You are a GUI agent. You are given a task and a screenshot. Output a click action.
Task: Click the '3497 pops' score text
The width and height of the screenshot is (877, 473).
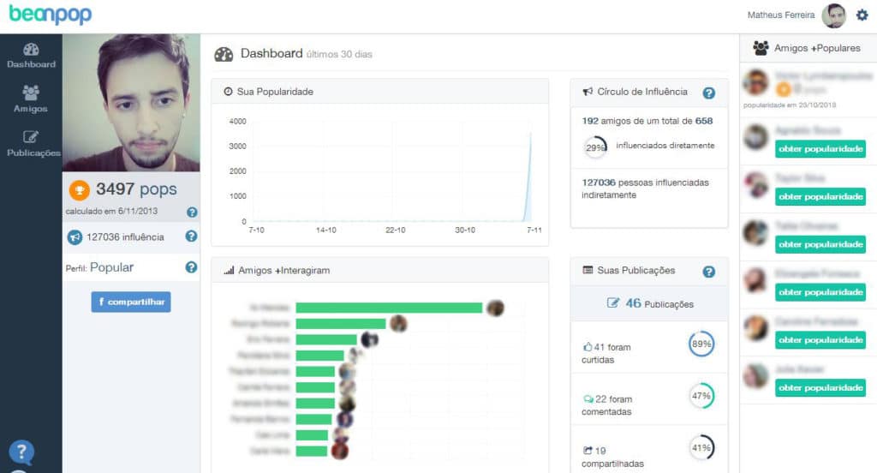(136, 189)
